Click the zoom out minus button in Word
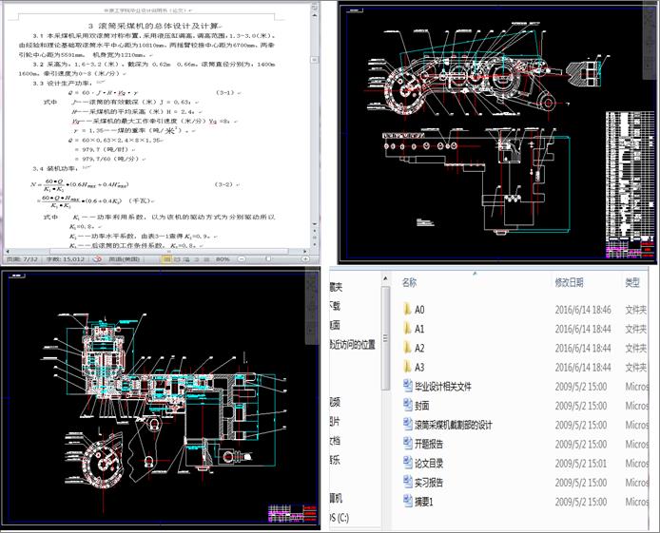Viewport: 660px width, 533px height. pyautogui.click(x=242, y=259)
